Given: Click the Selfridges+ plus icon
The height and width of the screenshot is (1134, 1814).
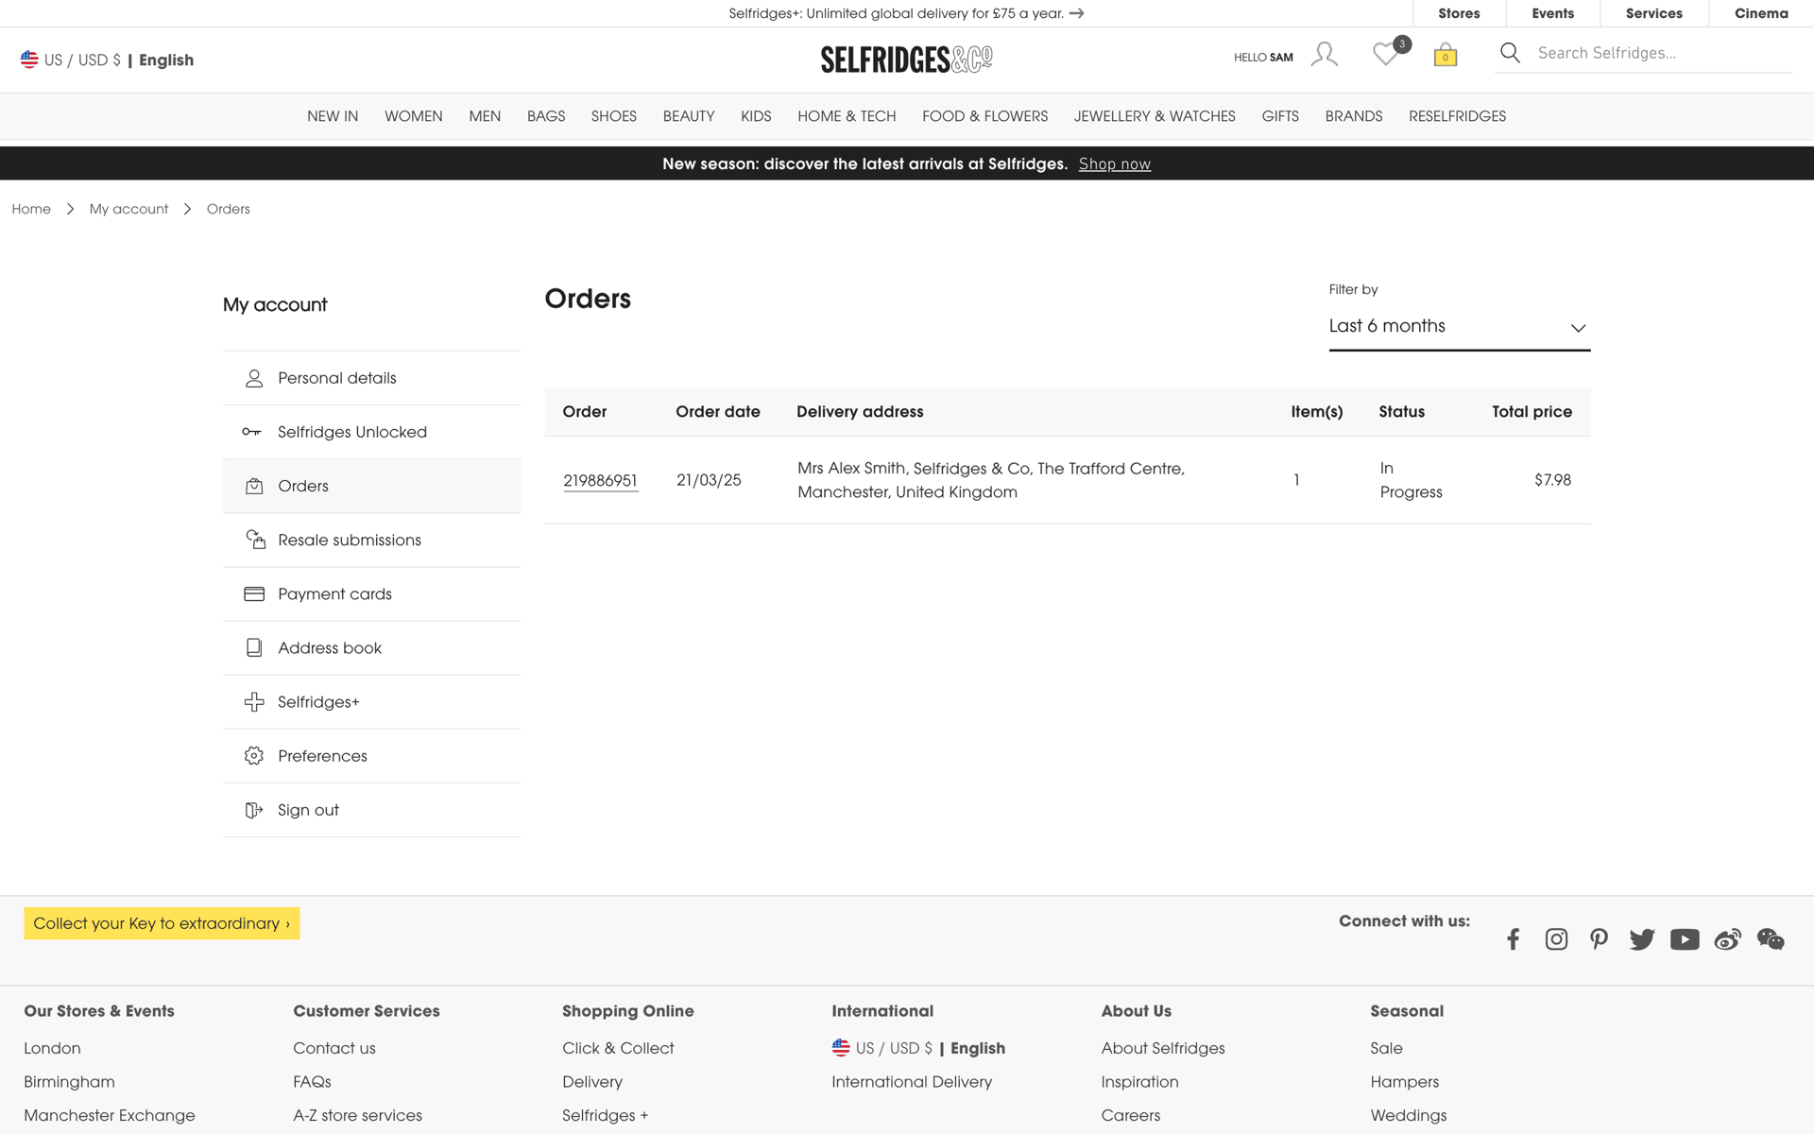Looking at the screenshot, I should [x=254, y=702].
